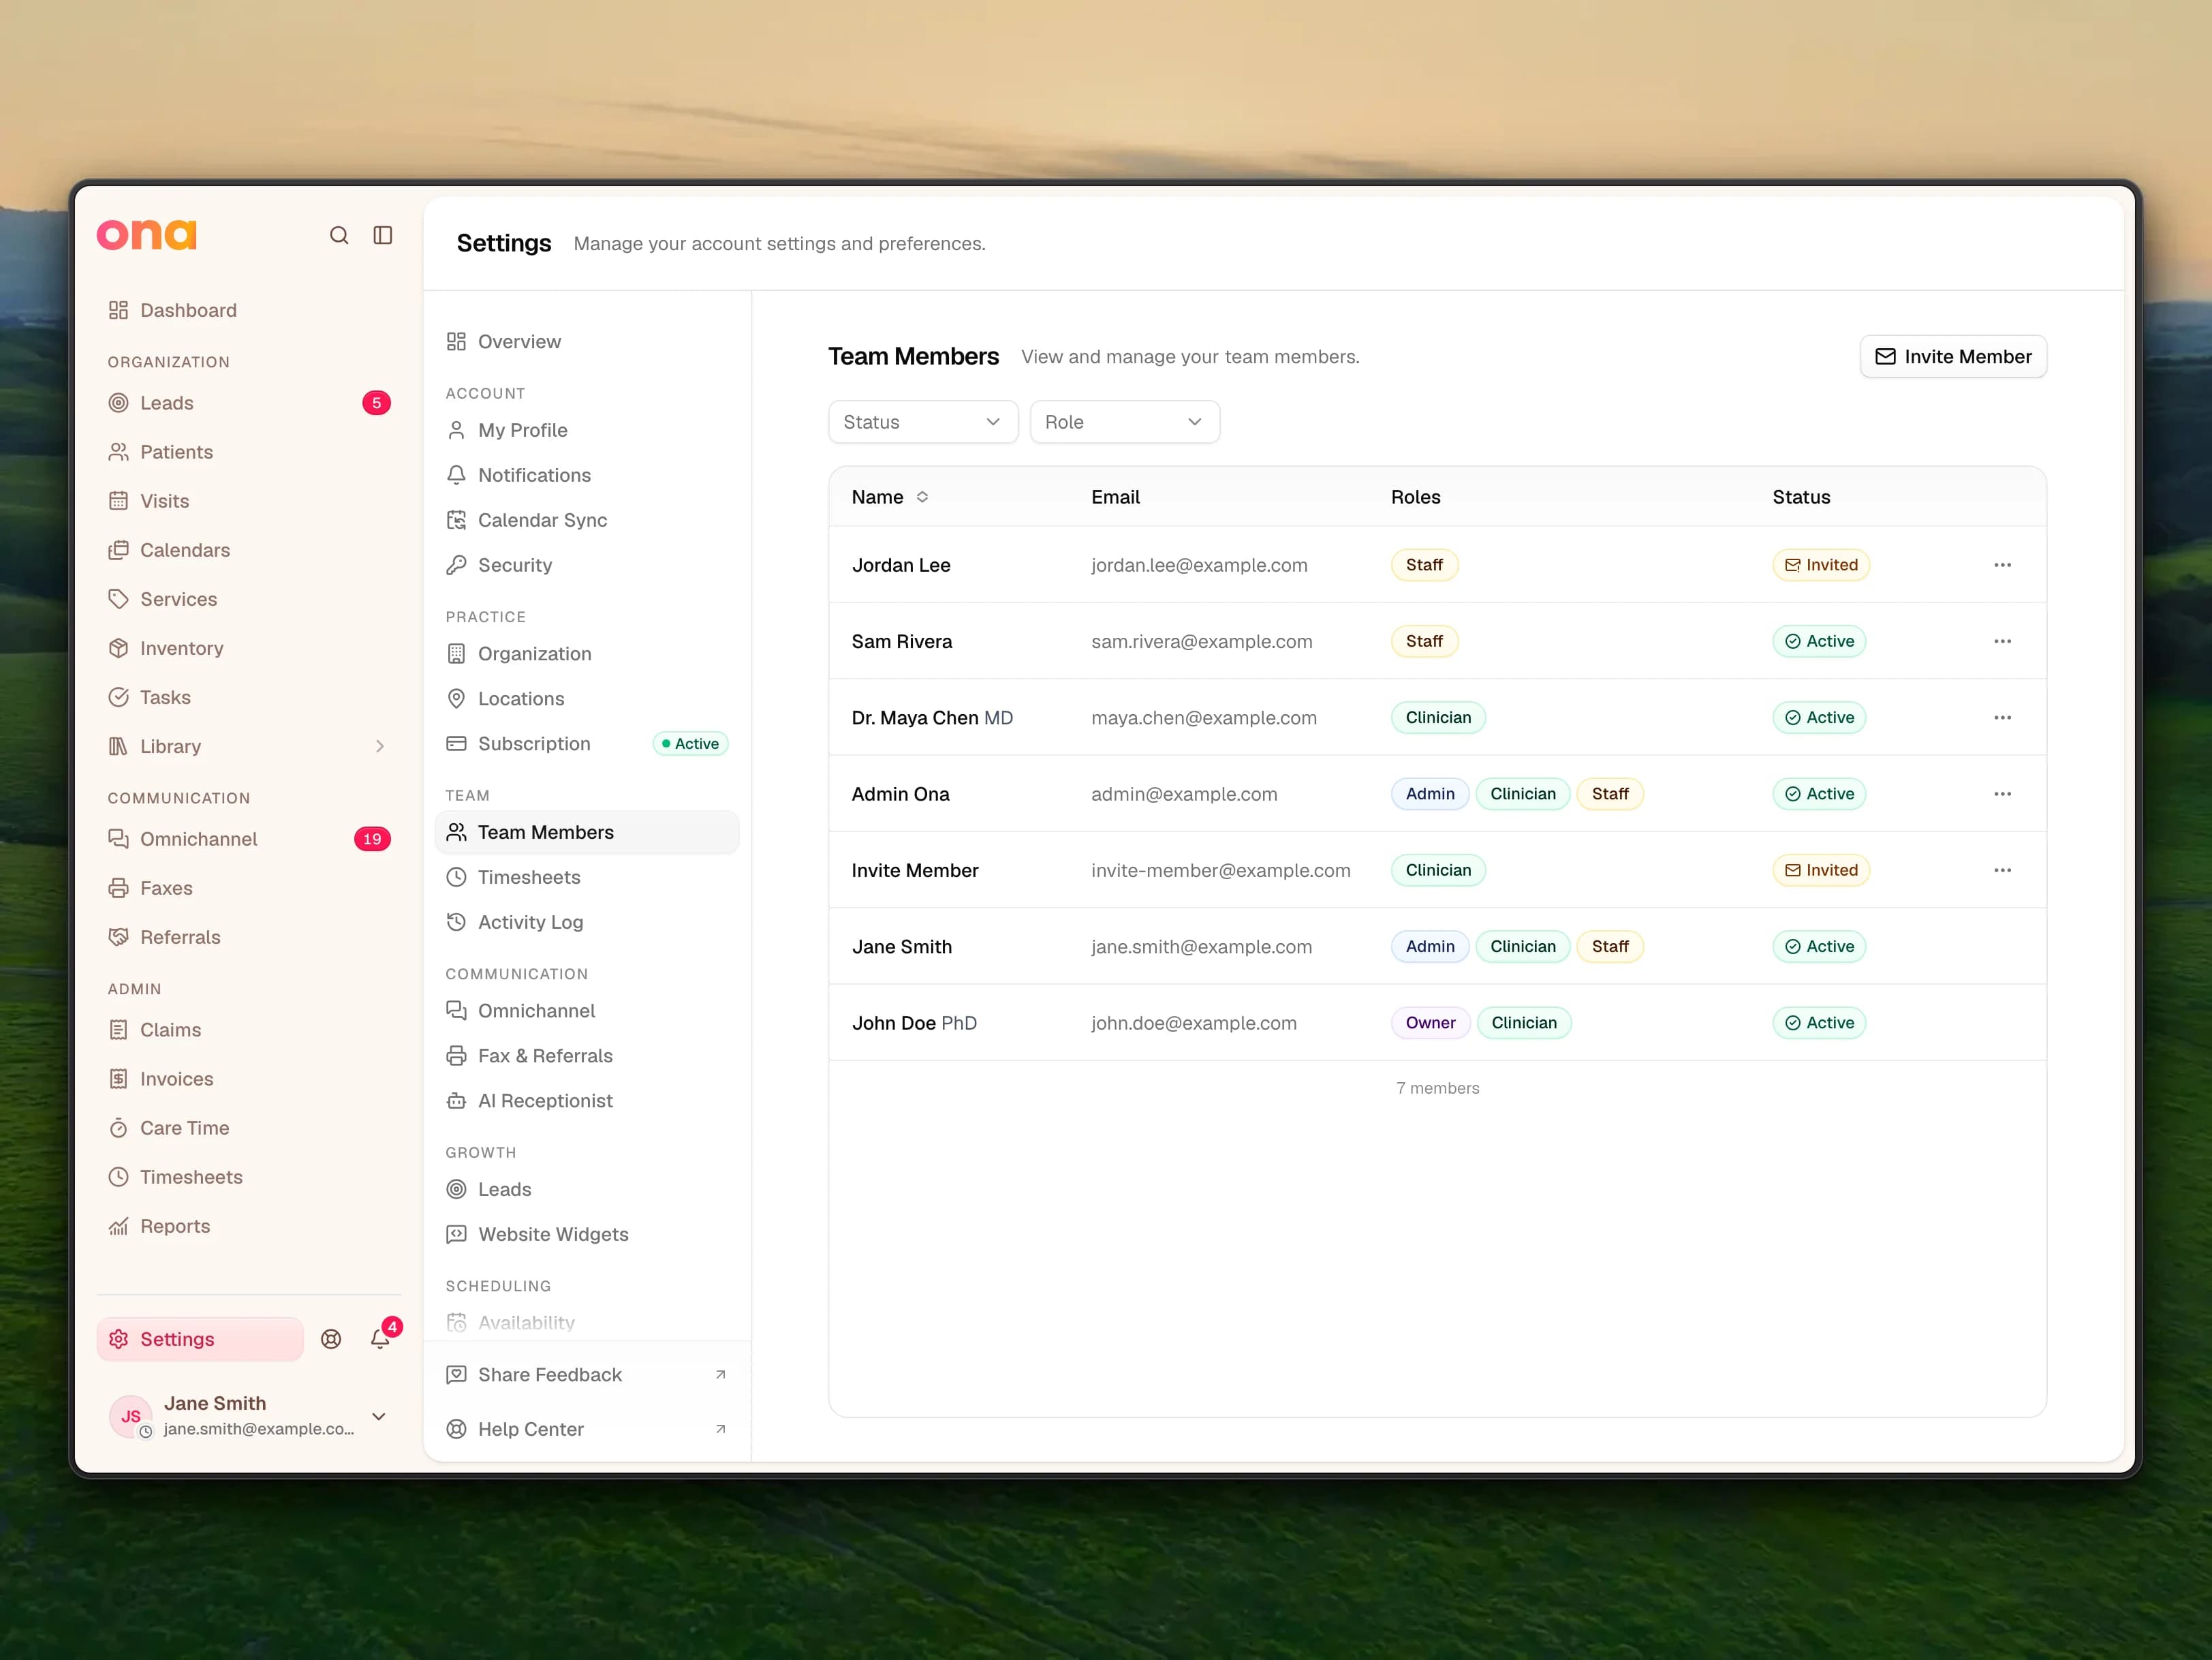Open Website Widgets under Growth
The height and width of the screenshot is (1660, 2212).
(587, 1234)
